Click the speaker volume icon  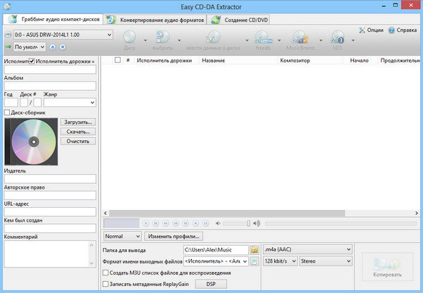(x=257, y=223)
